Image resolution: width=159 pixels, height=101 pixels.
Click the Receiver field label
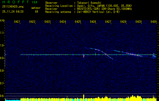(51, 9)
